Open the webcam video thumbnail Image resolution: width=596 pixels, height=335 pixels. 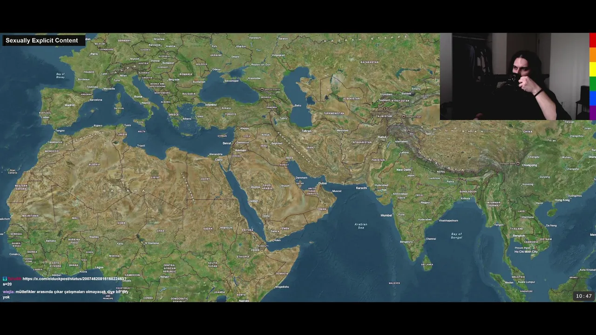click(515, 76)
